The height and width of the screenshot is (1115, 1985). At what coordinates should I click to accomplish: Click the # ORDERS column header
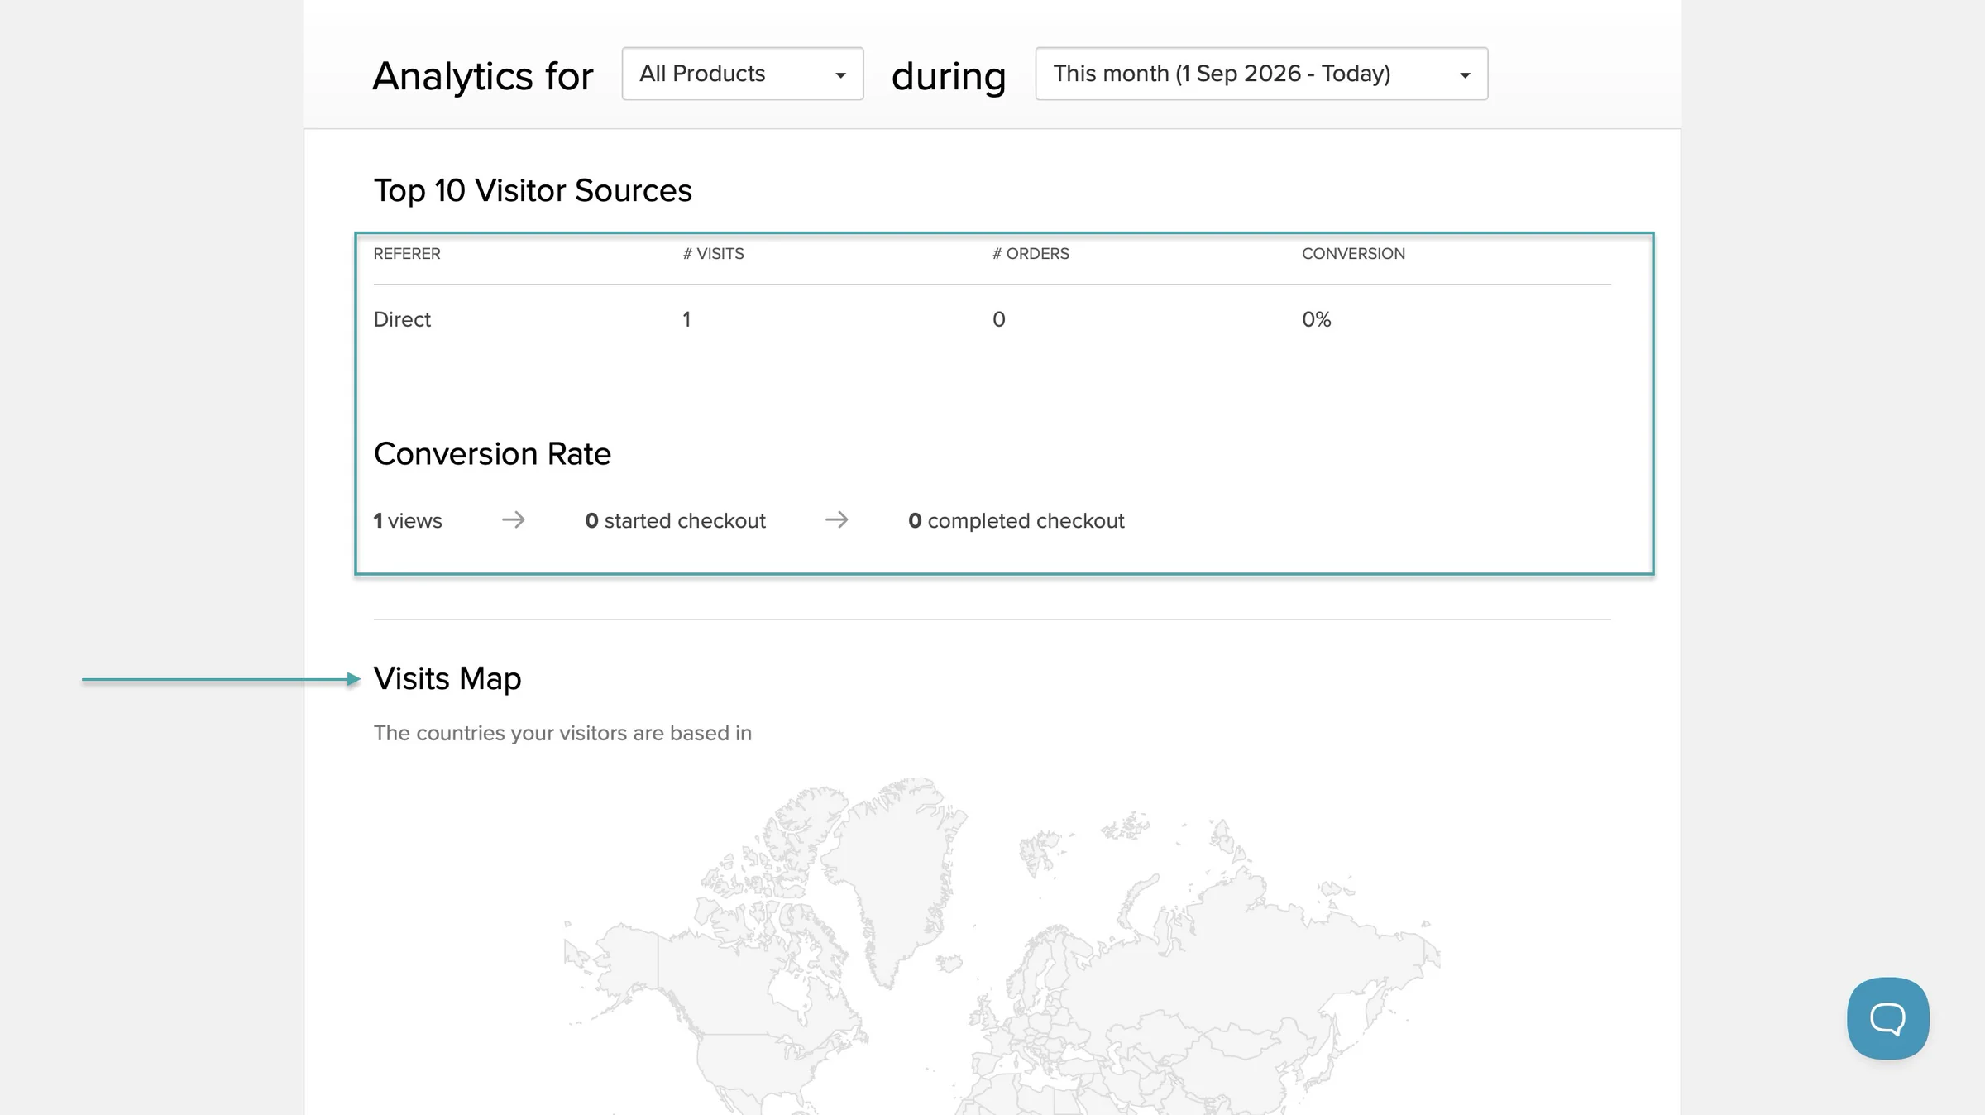point(1031,254)
